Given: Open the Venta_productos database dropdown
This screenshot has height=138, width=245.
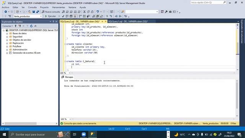Looking at the screenshot, I should [41, 16].
